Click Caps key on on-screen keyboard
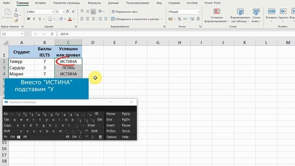 pos(7,125)
